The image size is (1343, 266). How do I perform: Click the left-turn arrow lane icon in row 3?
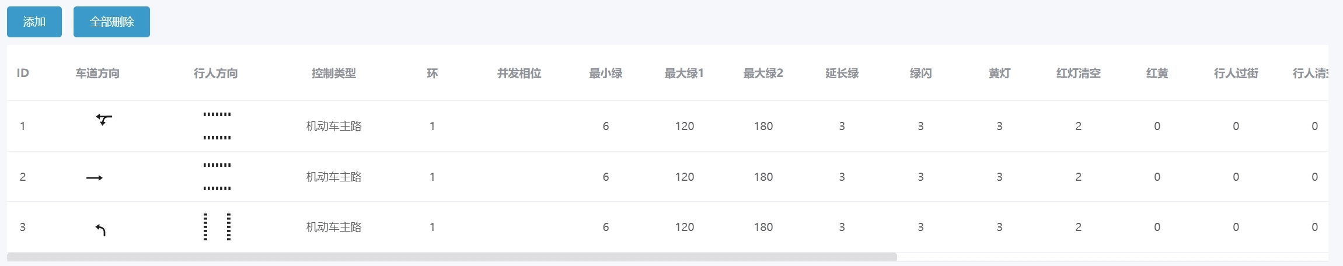pyautogui.click(x=100, y=230)
